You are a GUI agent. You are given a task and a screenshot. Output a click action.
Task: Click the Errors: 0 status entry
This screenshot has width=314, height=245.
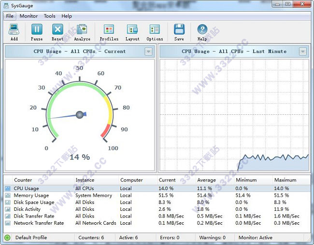(x=170, y=238)
